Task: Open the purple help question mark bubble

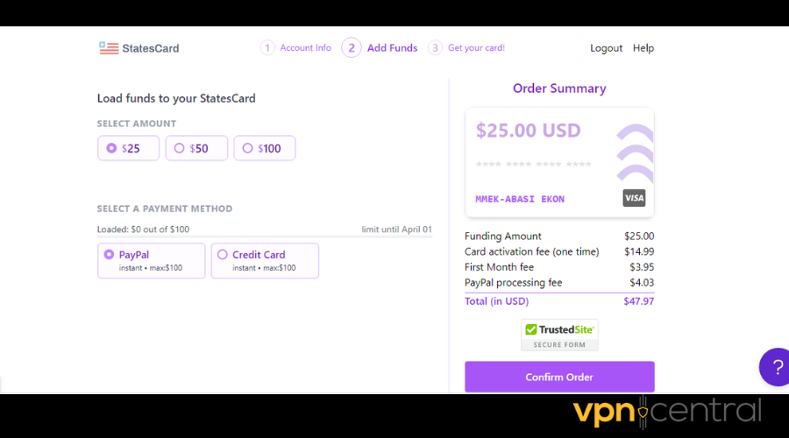Action: (x=775, y=367)
